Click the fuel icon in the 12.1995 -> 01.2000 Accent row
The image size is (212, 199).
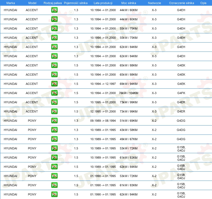click(x=54, y=111)
